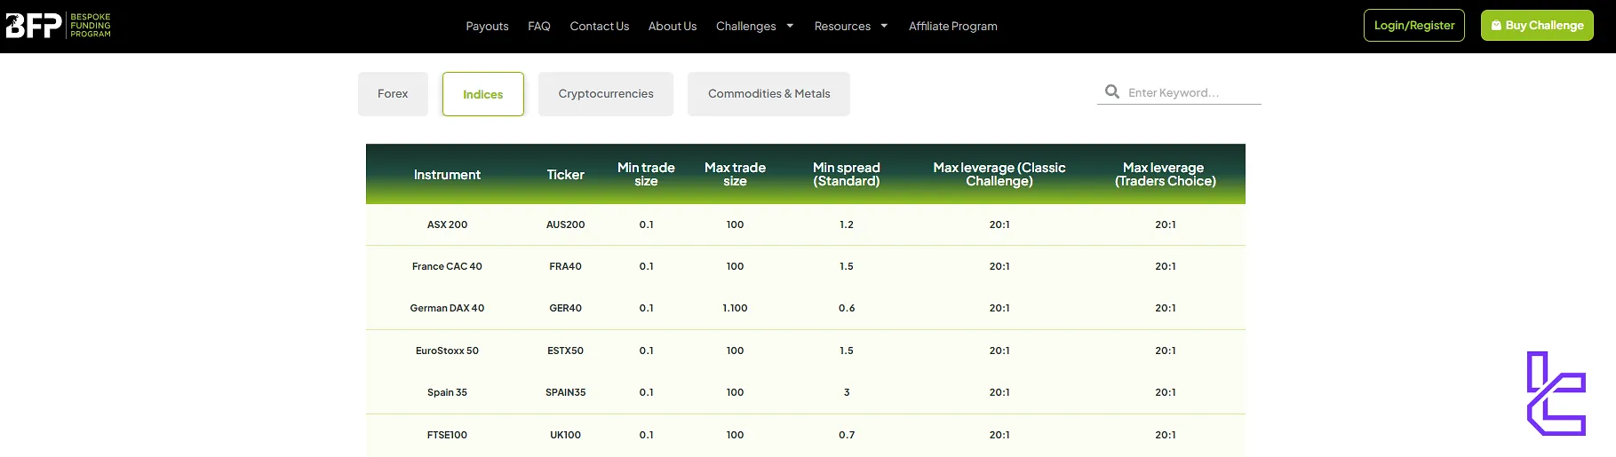Click the search magnifier icon
This screenshot has width=1616, height=457.
tap(1111, 92)
